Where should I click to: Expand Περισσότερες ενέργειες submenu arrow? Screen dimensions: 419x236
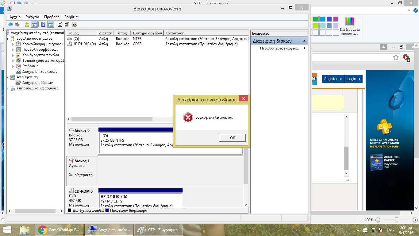[304, 48]
